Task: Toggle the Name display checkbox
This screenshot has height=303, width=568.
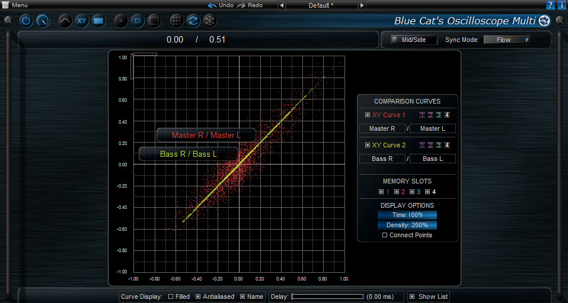Action: tap(242, 296)
